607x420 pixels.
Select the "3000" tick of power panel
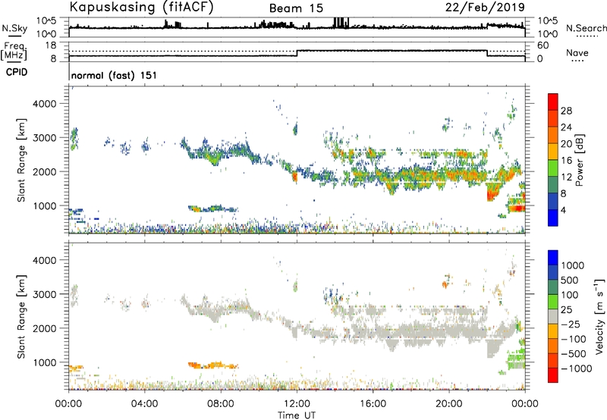pyautogui.click(x=45, y=138)
